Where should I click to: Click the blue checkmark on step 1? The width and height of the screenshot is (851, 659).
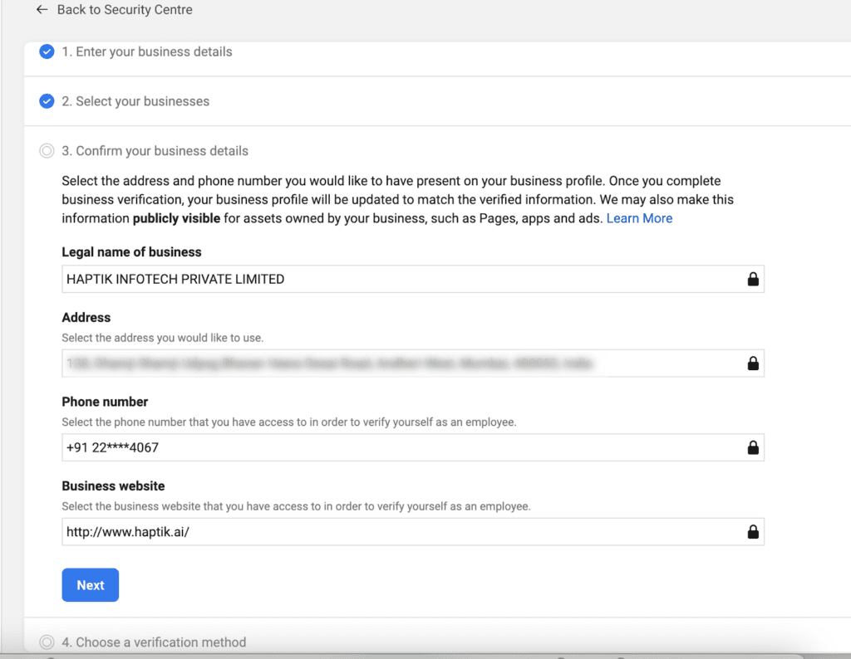click(47, 51)
